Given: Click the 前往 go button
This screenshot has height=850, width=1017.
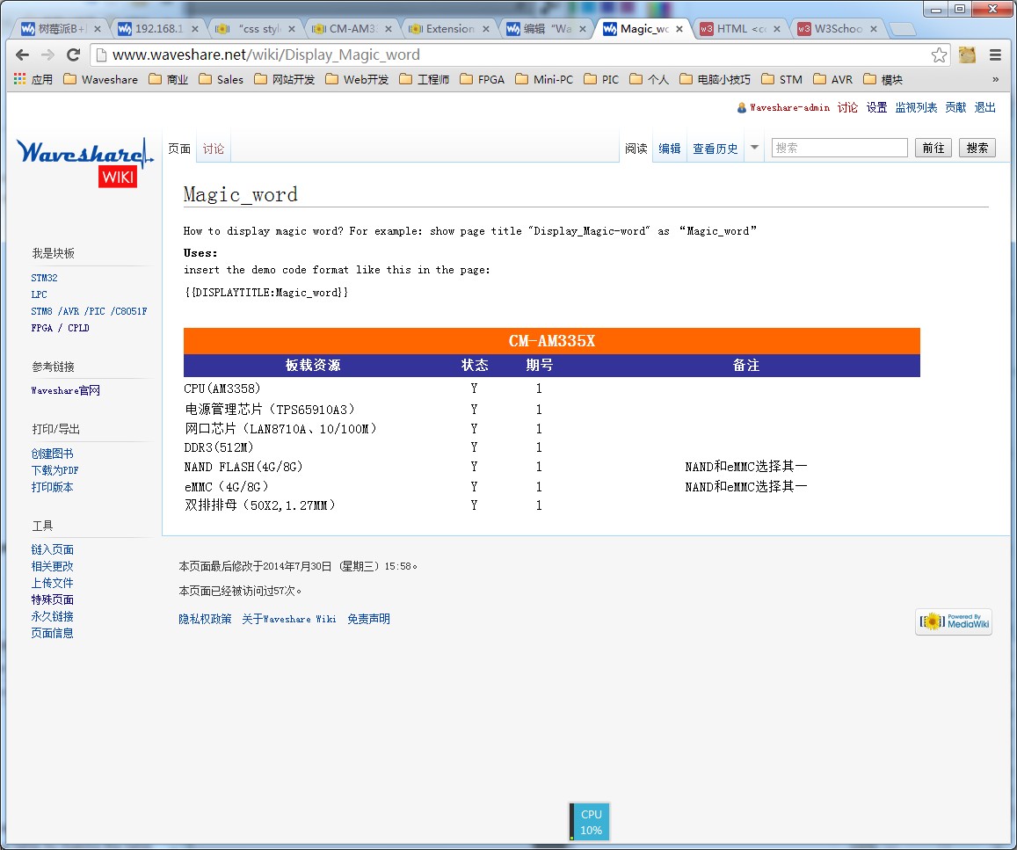Looking at the screenshot, I should 933,148.
